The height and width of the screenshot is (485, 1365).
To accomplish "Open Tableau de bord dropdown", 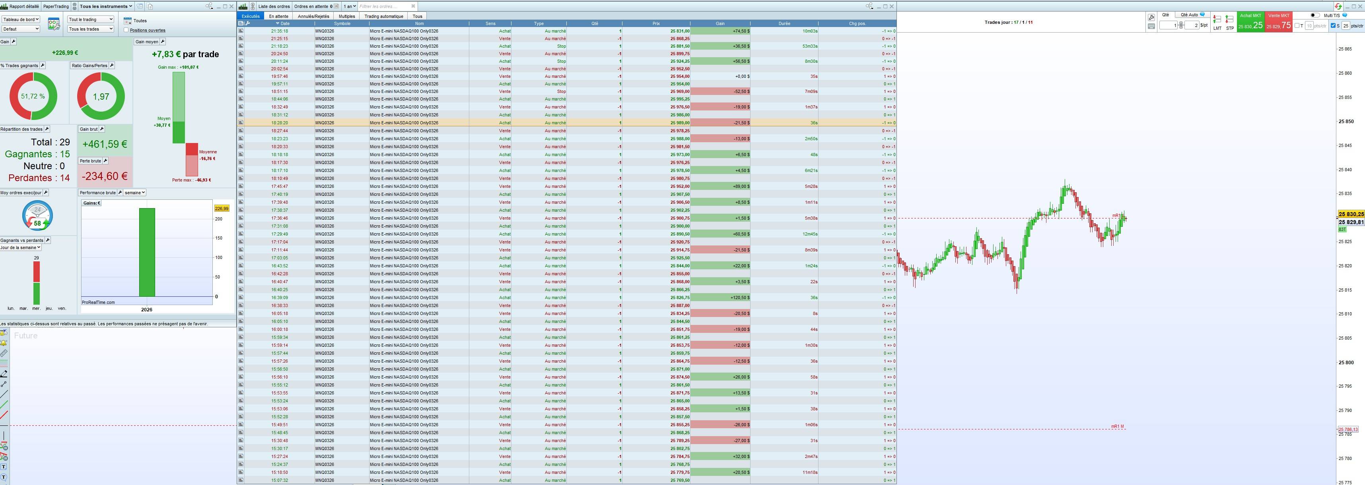I will (x=21, y=19).
